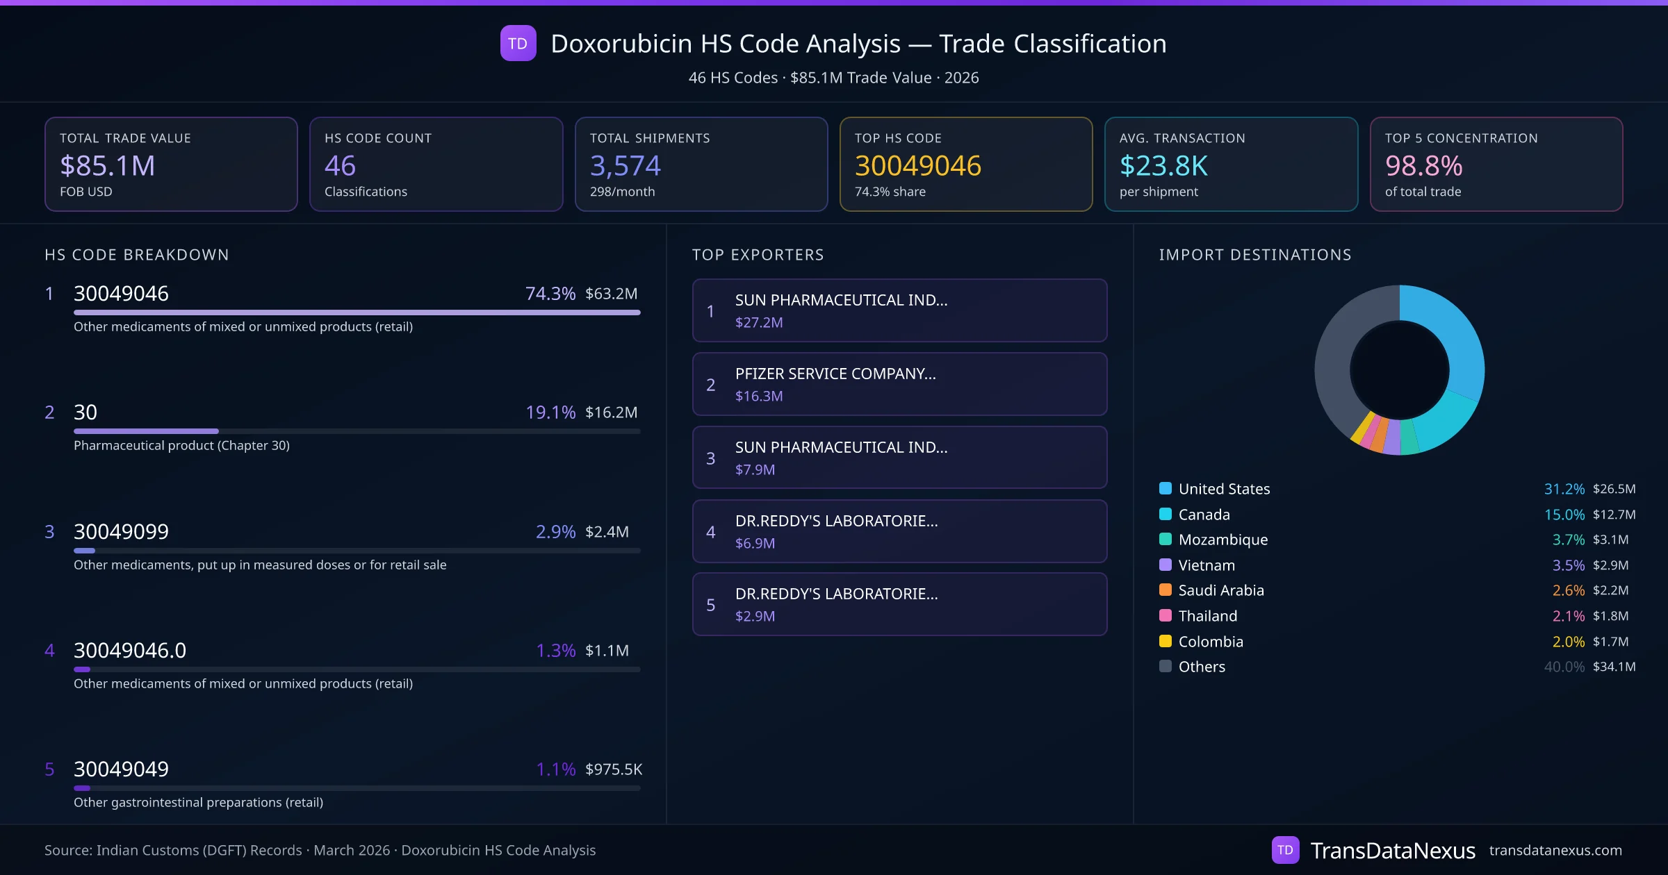Expand the DR.REDDY'S LABORATORIE... entry ranked fourth

pyautogui.click(x=836, y=521)
